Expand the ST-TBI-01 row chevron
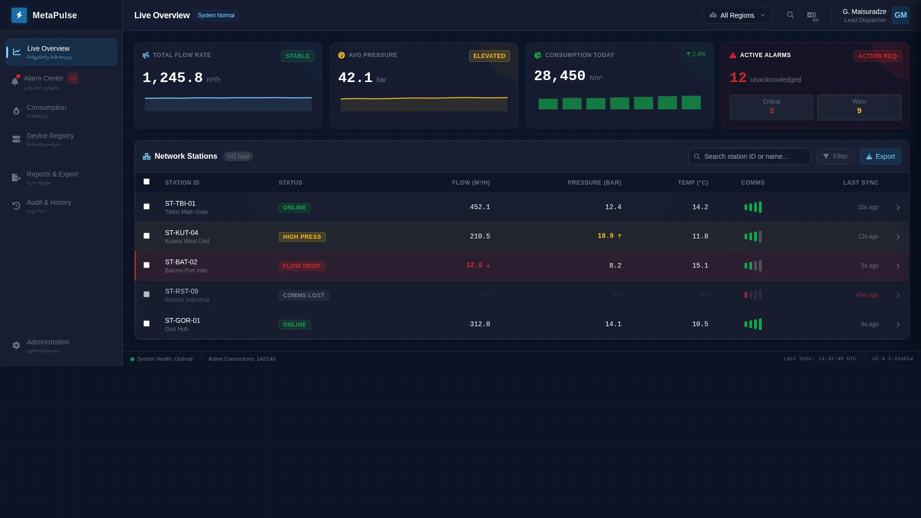Screen dimensions: 921x518 click(898, 208)
